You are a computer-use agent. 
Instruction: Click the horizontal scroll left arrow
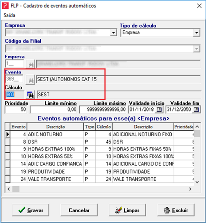pyautogui.click(x=9, y=189)
